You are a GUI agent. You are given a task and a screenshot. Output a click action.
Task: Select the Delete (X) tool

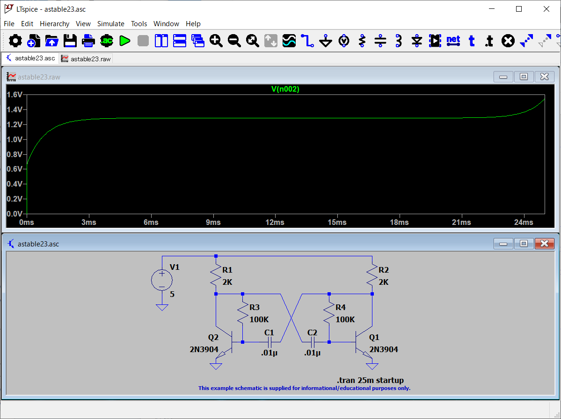pyautogui.click(x=508, y=41)
